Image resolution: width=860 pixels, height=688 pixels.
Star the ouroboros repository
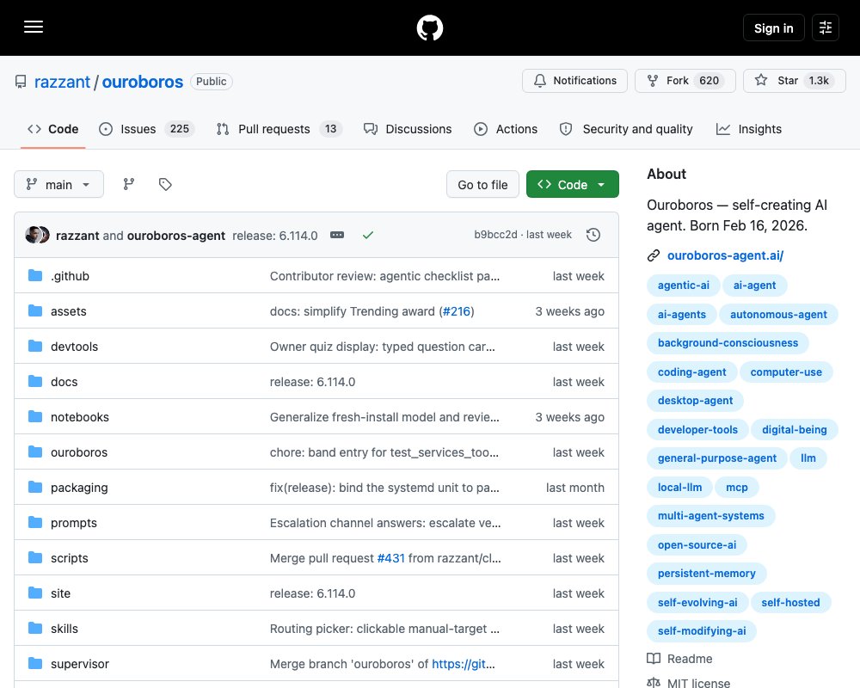(x=794, y=81)
